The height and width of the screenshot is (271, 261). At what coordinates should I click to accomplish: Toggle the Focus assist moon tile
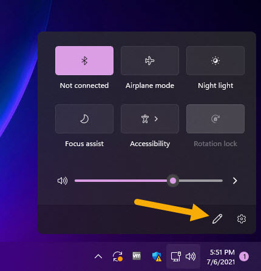[x=84, y=119]
